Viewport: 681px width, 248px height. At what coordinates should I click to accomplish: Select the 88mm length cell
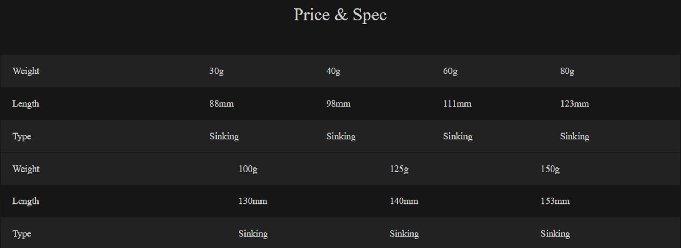pyautogui.click(x=222, y=104)
